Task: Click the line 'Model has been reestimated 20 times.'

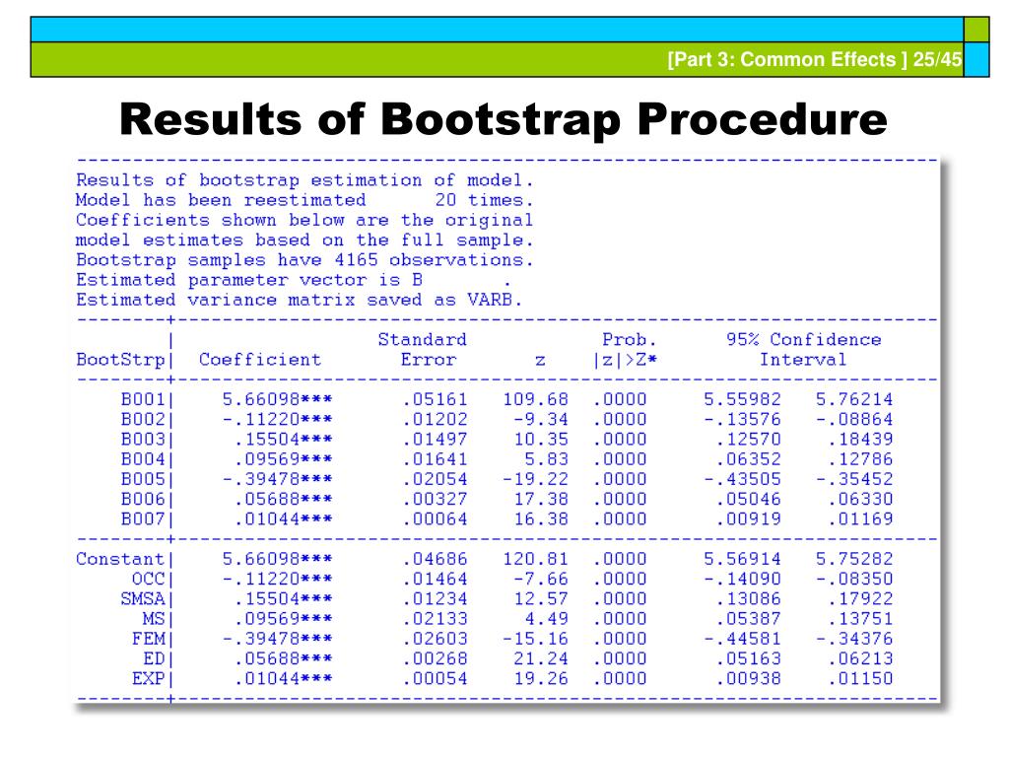Action: point(304,200)
